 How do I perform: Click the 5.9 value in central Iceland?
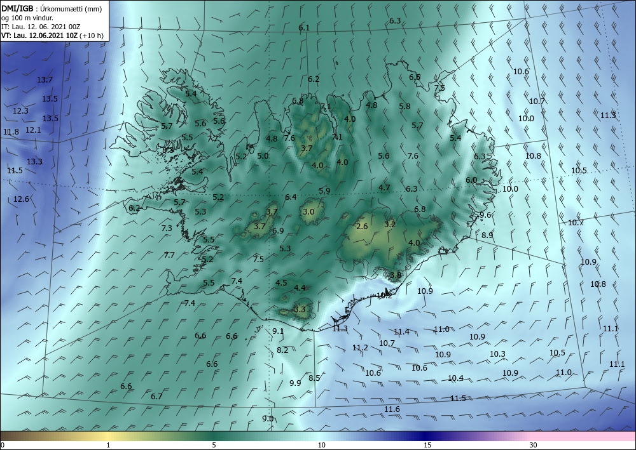coord(324,190)
